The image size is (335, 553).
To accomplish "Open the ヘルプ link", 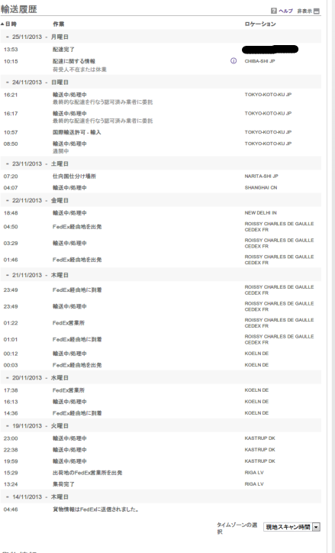I will click(x=285, y=11).
